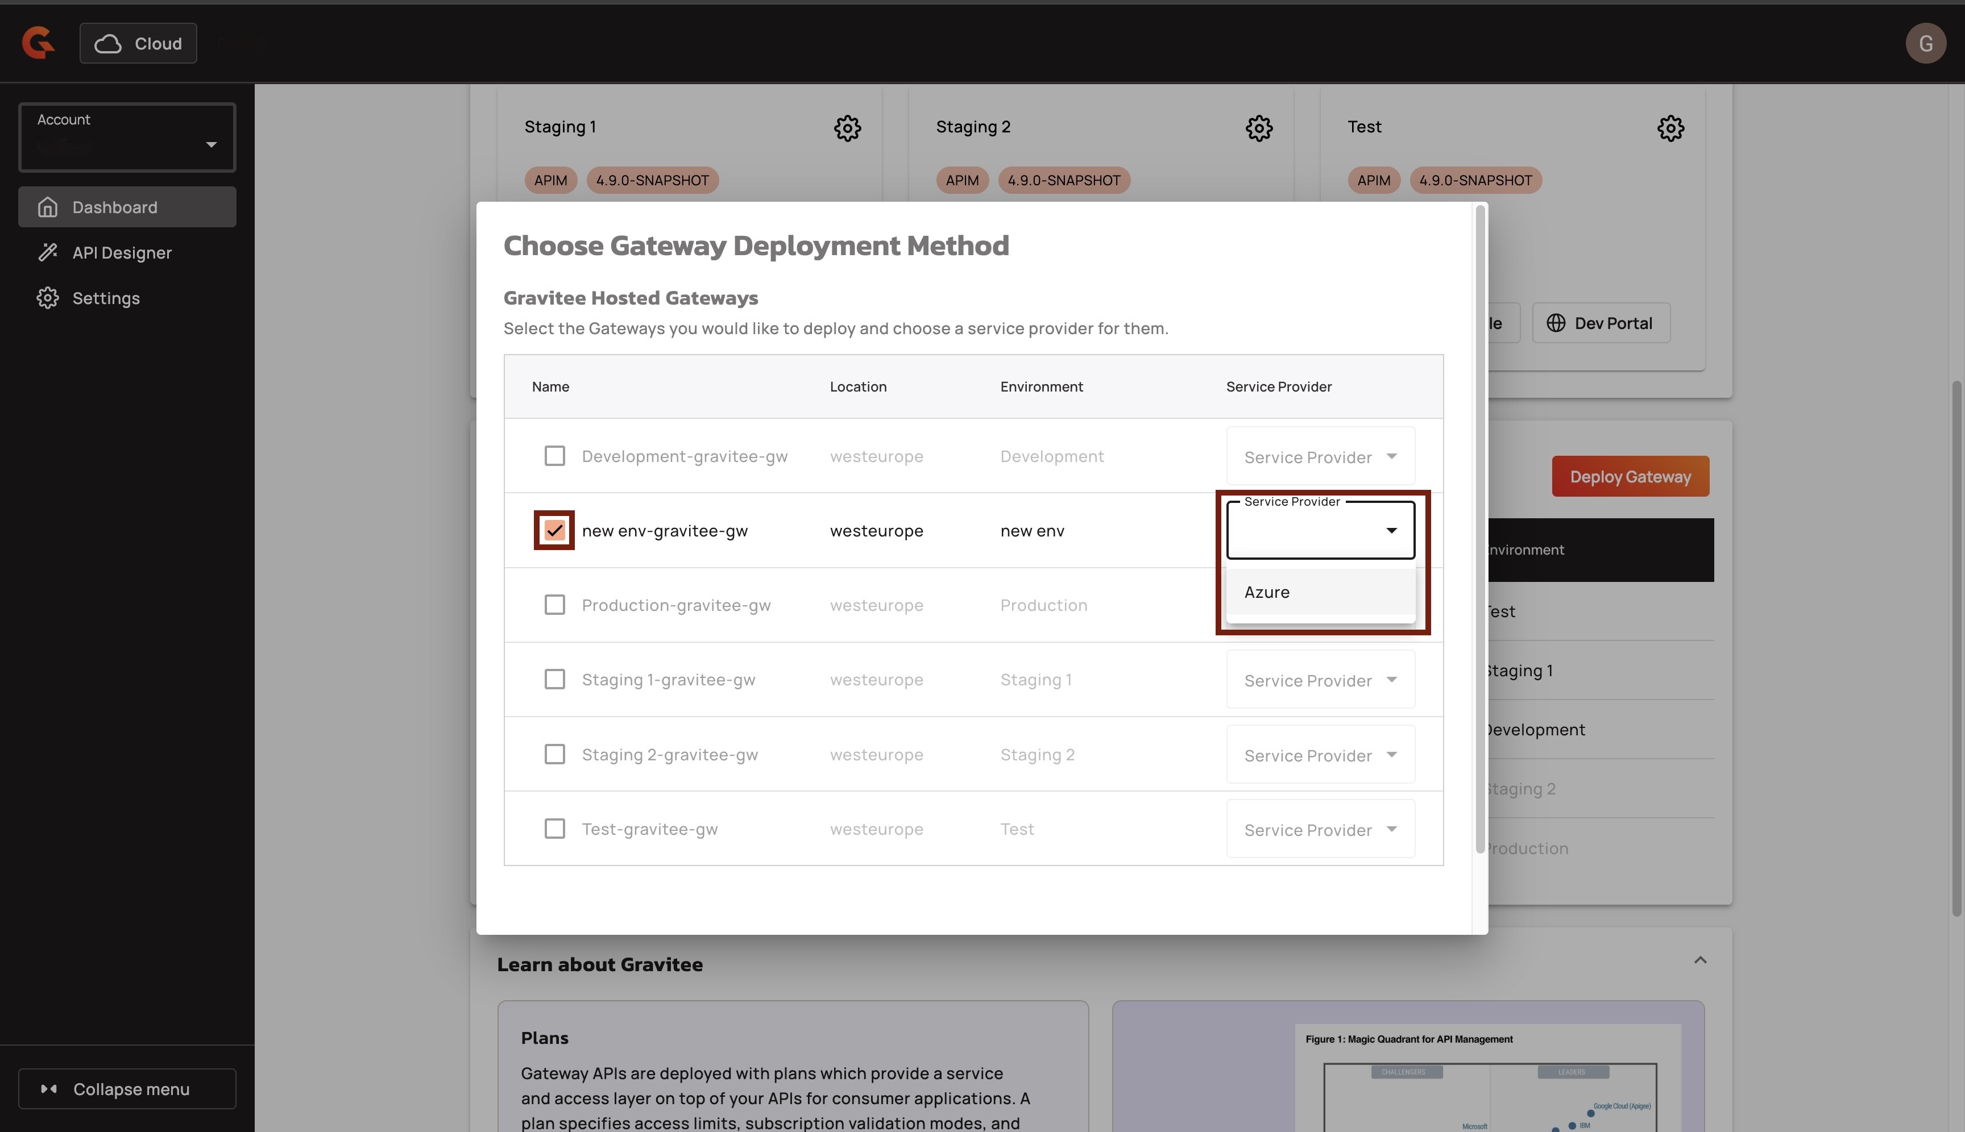This screenshot has height=1132, width=1965.
Task: Open the Staging 2 settings gear
Action: [1259, 128]
